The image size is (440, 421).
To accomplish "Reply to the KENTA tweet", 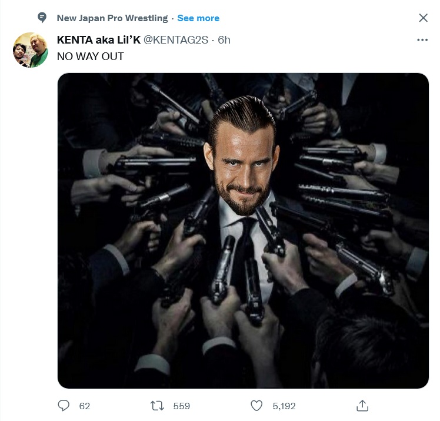I will 64,406.
